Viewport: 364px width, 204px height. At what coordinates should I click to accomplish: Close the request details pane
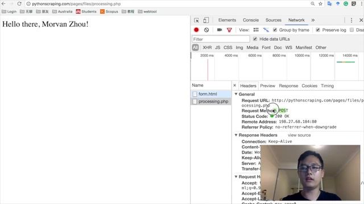point(235,86)
